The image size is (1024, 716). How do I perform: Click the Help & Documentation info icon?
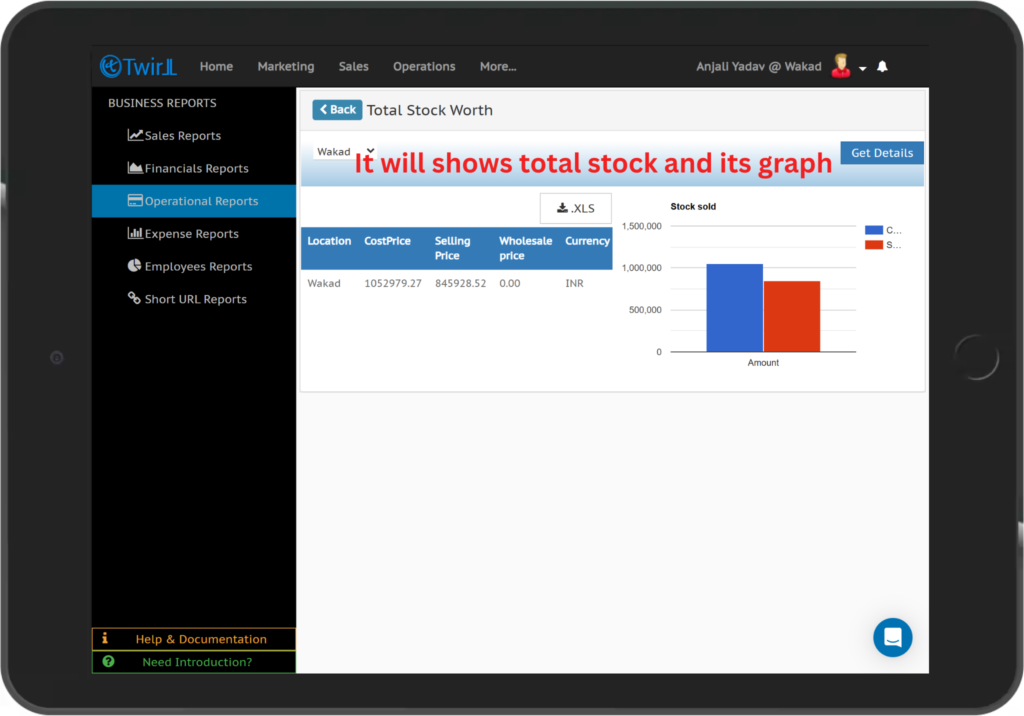click(x=105, y=638)
